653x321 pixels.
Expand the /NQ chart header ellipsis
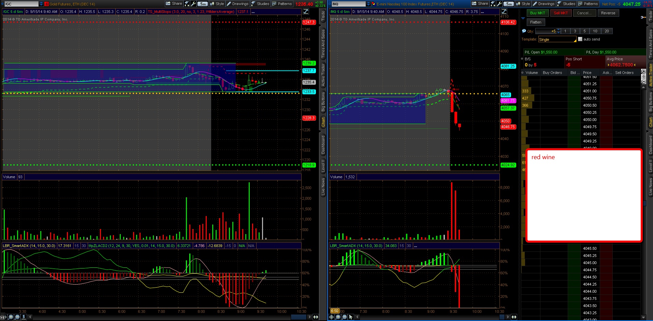tap(482, 12)
